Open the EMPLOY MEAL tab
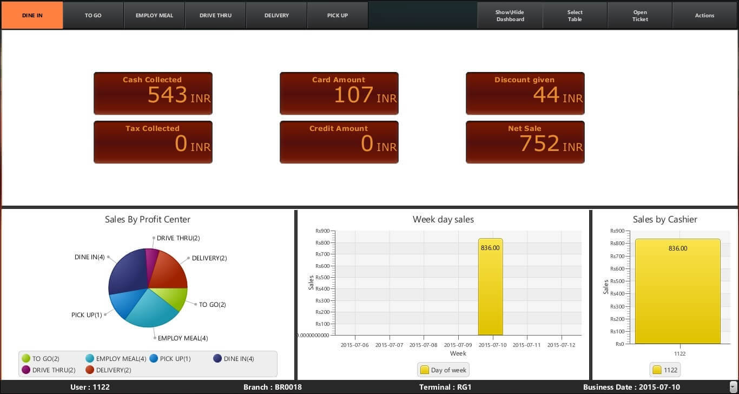The width and height of the screenshot is (739, 394). 154,15
